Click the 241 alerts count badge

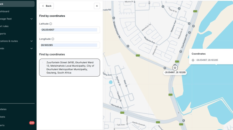(32, 123)
